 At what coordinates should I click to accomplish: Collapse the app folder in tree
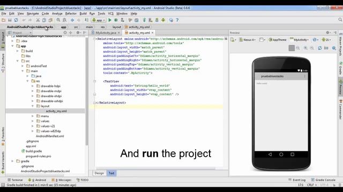tap(13, 46)
